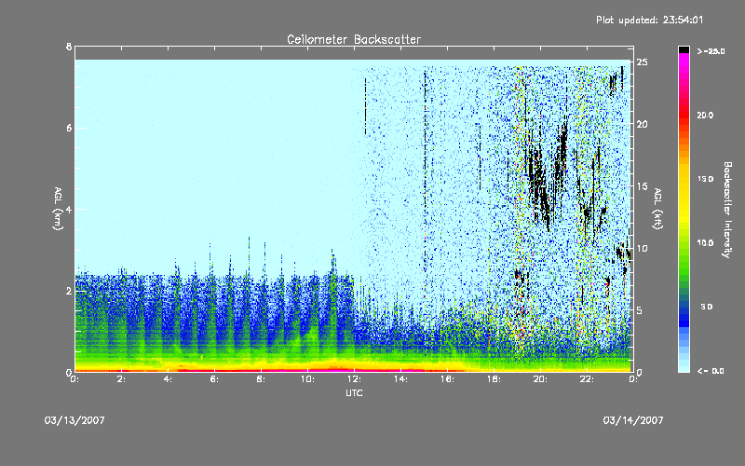Select the "16:" hour tick on UTC axis
This screenshot has width=745, height=466.
coord(448,379)
